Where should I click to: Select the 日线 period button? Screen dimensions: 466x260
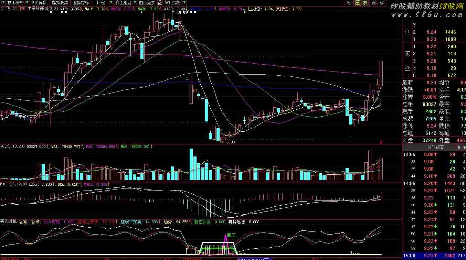[100, 2]
